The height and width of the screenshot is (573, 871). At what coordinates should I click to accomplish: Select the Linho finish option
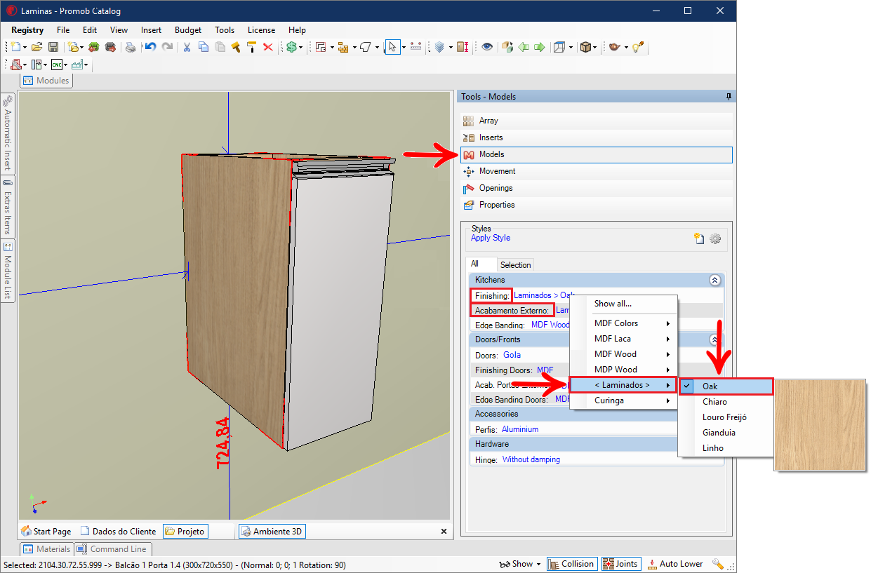coord(726,448)
